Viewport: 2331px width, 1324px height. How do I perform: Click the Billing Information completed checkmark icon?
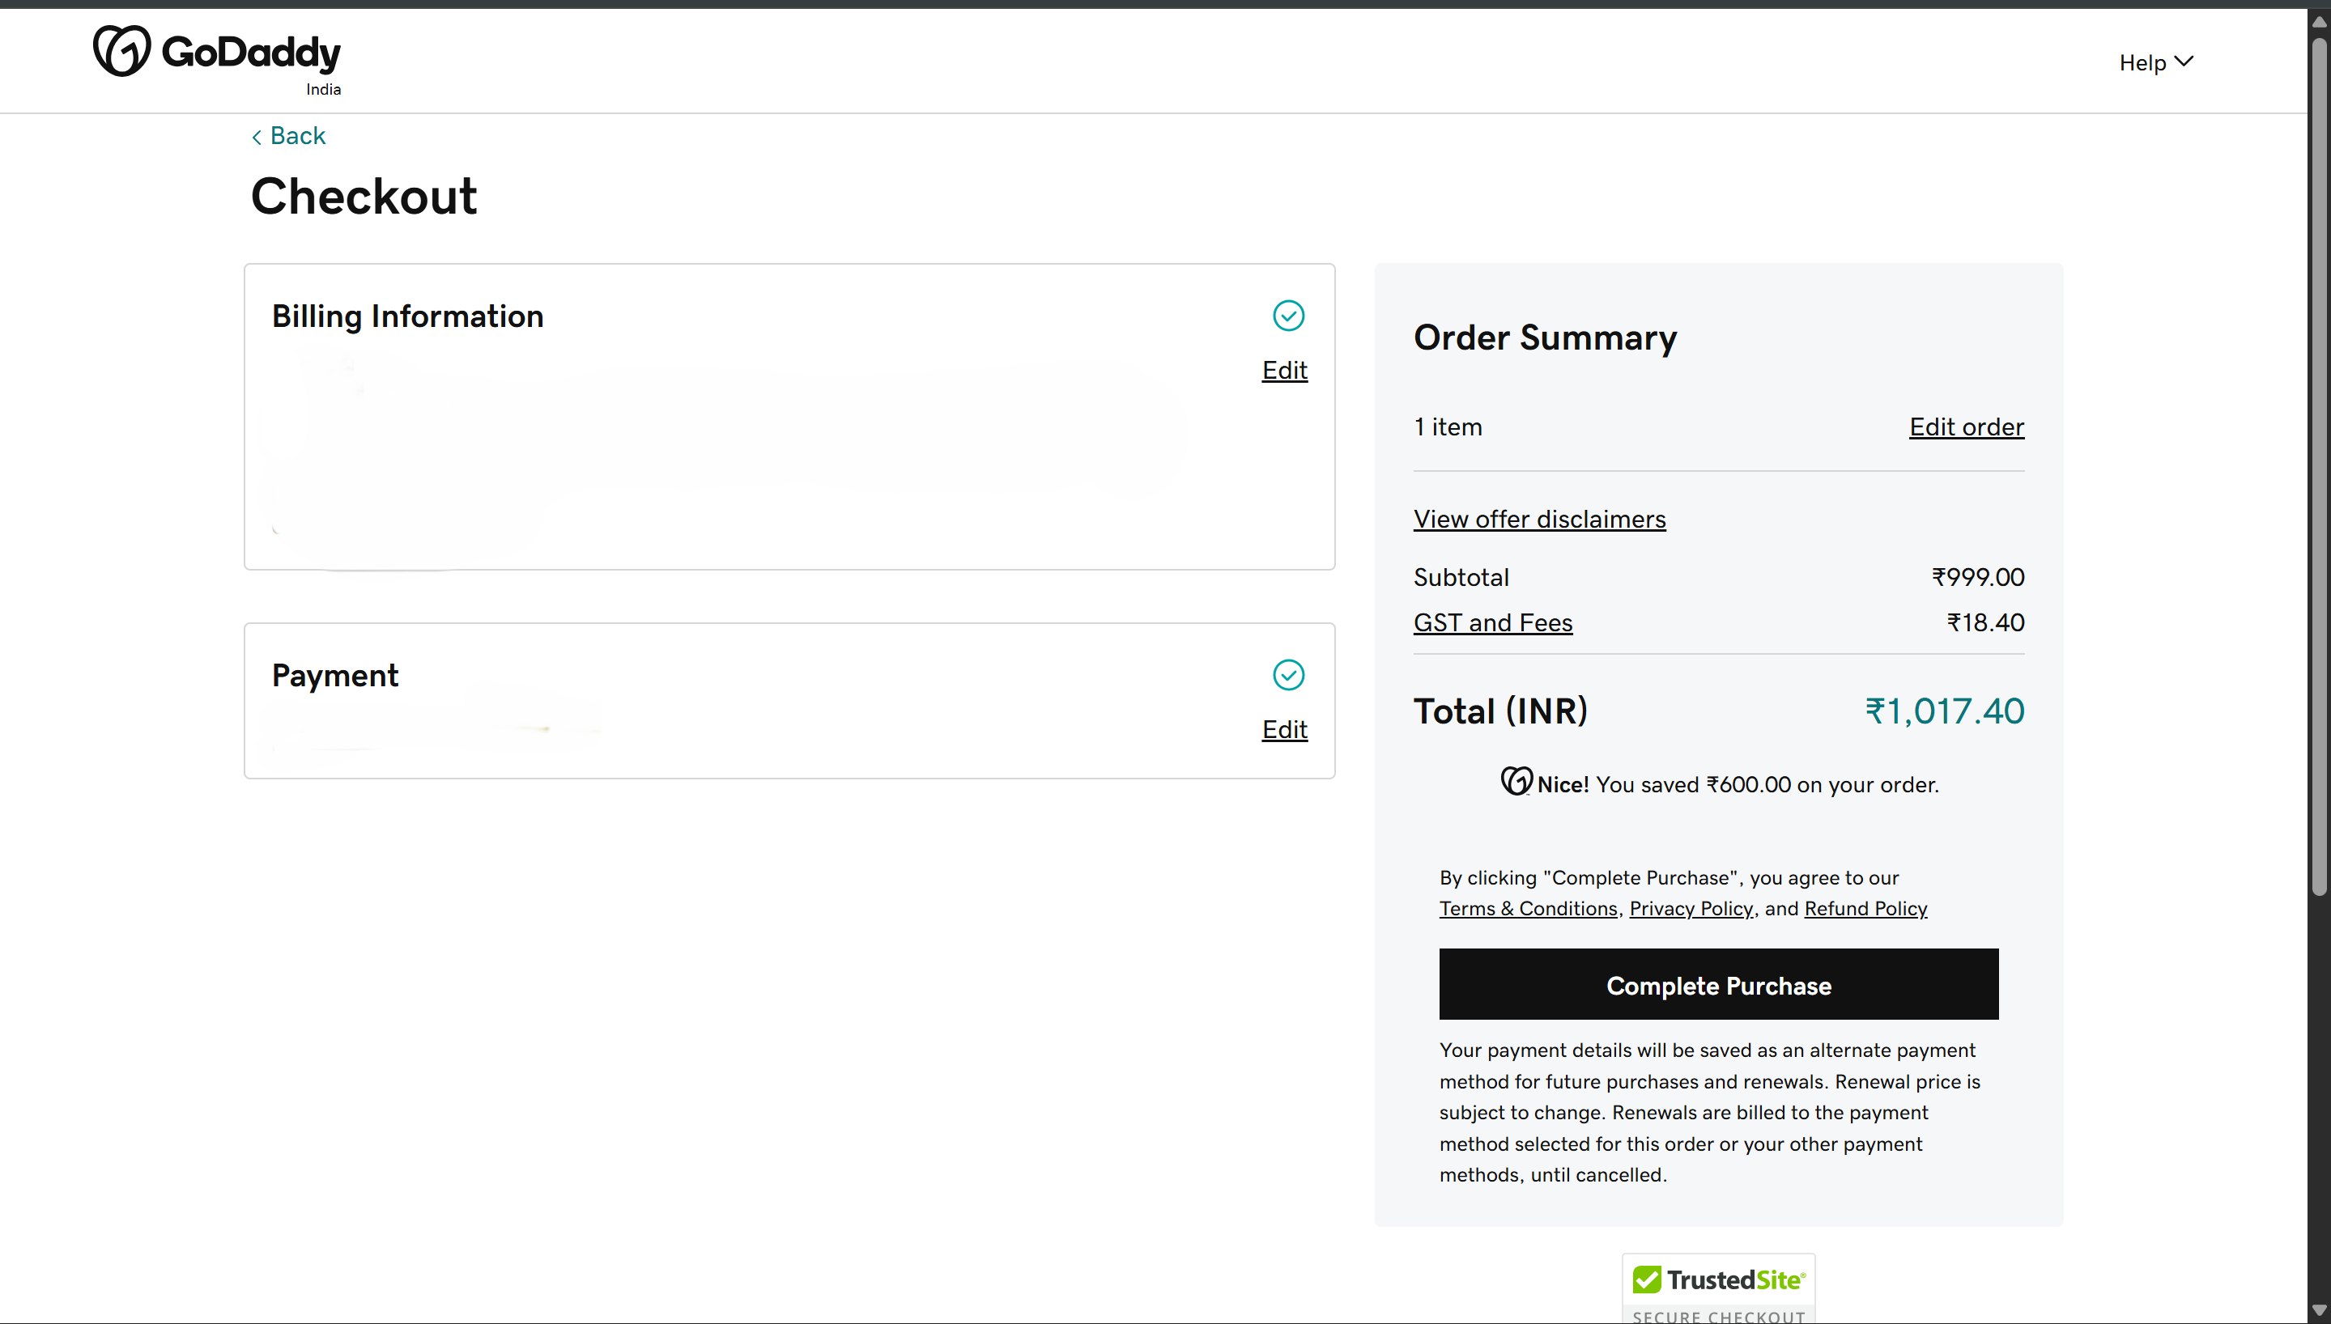tap(1288, 315)
